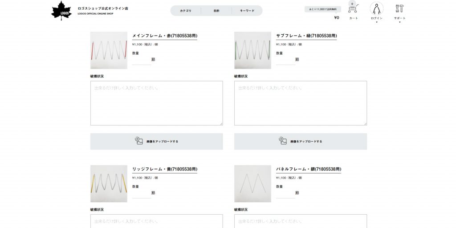Open メインフレーム・赤 product link
This screenshot has height=228, width=456.
tap(165, 36)
